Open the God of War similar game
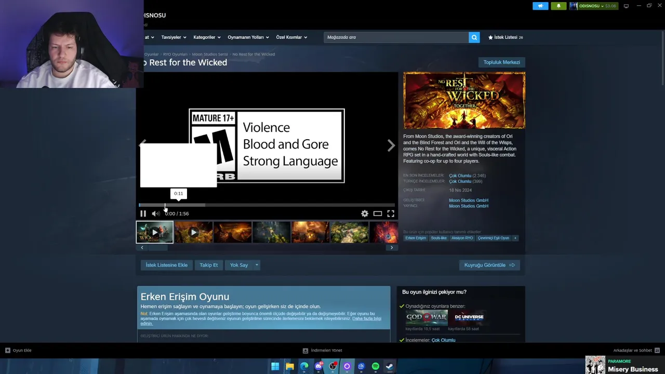 [x=427, y=317]
